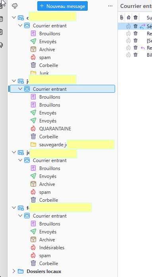The width and height of the screenshot is (152, 277).
Task: Compose with the Nouveau message button
Action: pyautogui.click(x=62, y=6)
